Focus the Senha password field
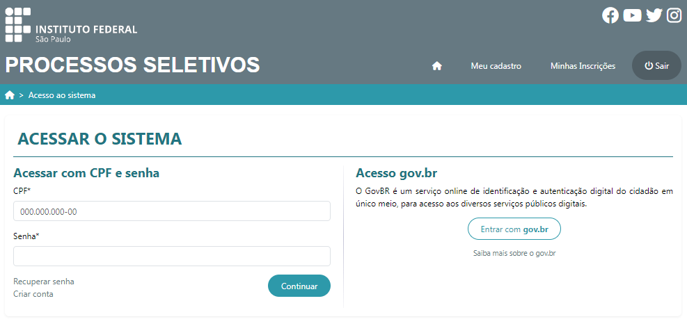This screenshot has height=326, width=687. coord(172,256)
